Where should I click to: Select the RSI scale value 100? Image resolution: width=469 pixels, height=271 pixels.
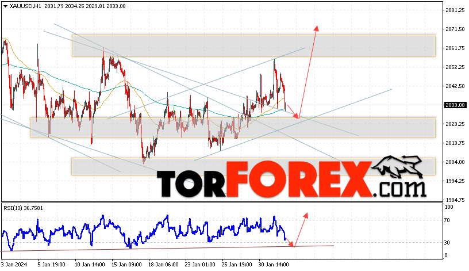(449, 207)
